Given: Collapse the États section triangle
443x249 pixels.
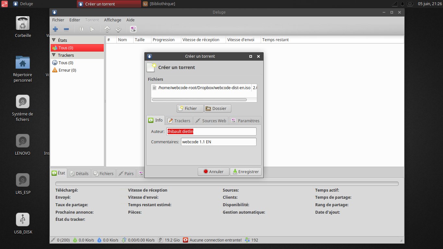Looking at the screenshot, I should pos(54,40).
